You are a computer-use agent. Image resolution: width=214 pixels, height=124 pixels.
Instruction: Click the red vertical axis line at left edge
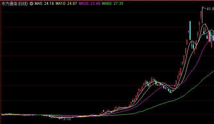(1, 62)
